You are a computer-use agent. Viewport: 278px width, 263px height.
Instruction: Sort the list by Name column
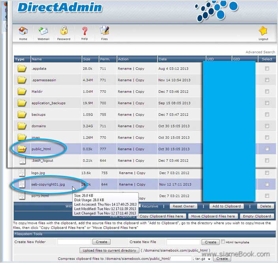pos(36,59)
